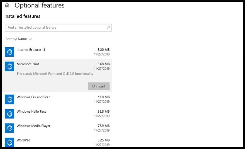Click the Windows Hello Face puzzle icon
Viewport: 245px width, 149px height.
(10, 114)
